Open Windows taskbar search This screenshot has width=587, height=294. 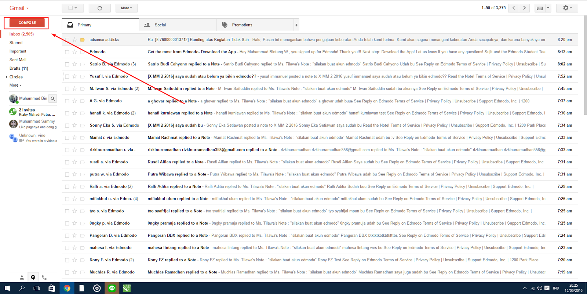22,288
